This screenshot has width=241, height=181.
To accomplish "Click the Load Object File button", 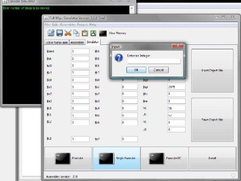I will (212, 71).
